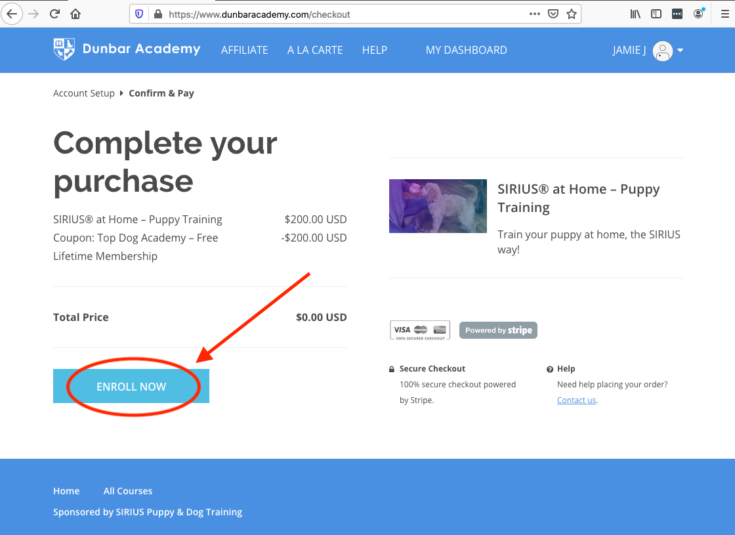Viewport: 735px width, 535px height.
Task: Click the JAMIE J username
Action: [x=629, y=50]
